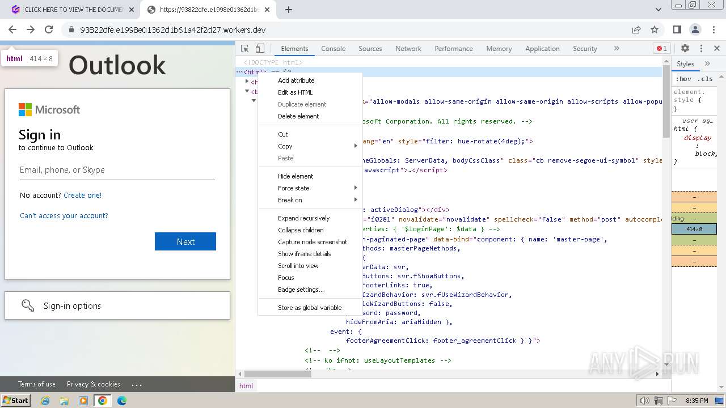
Task: Open Chrome side panel icon
Action: pos(677,29)
